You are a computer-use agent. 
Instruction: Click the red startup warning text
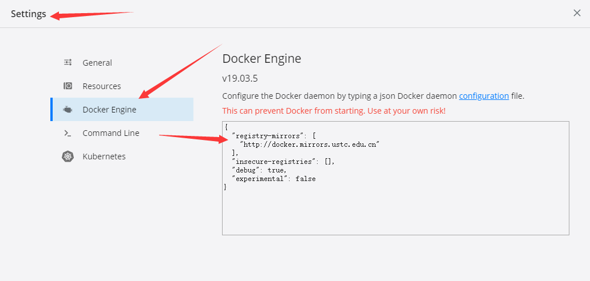334,111
